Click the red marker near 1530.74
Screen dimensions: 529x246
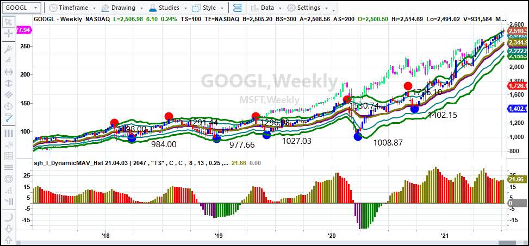(x=346, y=99)
